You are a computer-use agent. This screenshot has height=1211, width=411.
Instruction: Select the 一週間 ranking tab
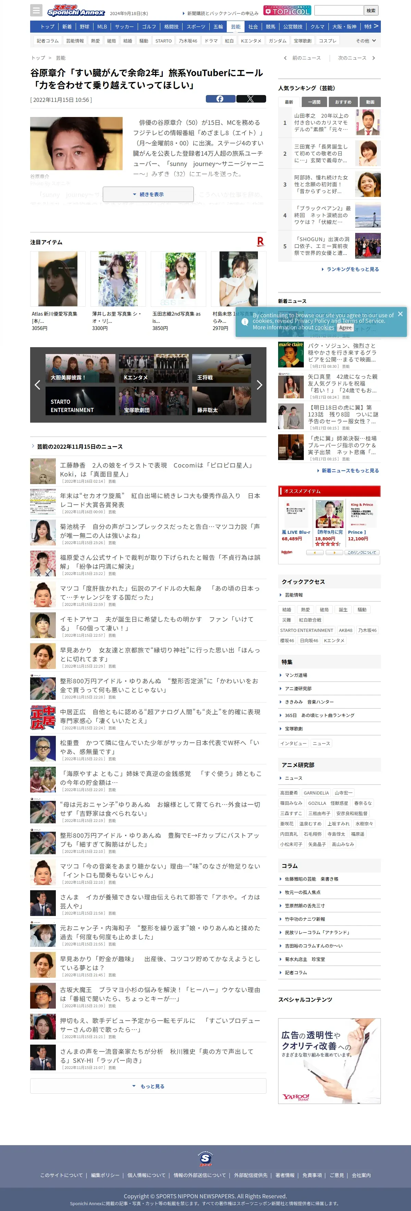pos(314,102)
